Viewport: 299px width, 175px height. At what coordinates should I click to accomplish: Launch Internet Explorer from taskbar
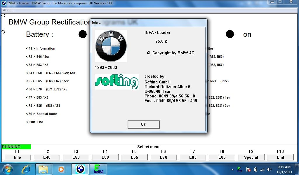coord(27,169)
